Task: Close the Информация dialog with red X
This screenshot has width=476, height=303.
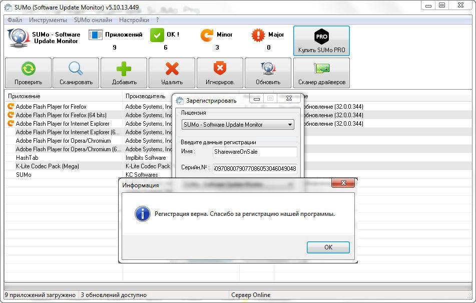Action: [x=343, y=183]
